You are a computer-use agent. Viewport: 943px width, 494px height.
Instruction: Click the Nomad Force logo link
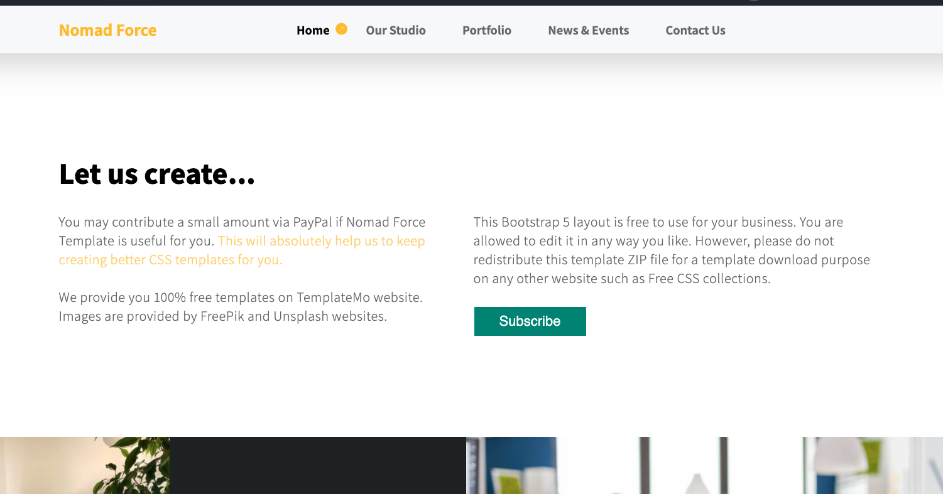(107, 30)
